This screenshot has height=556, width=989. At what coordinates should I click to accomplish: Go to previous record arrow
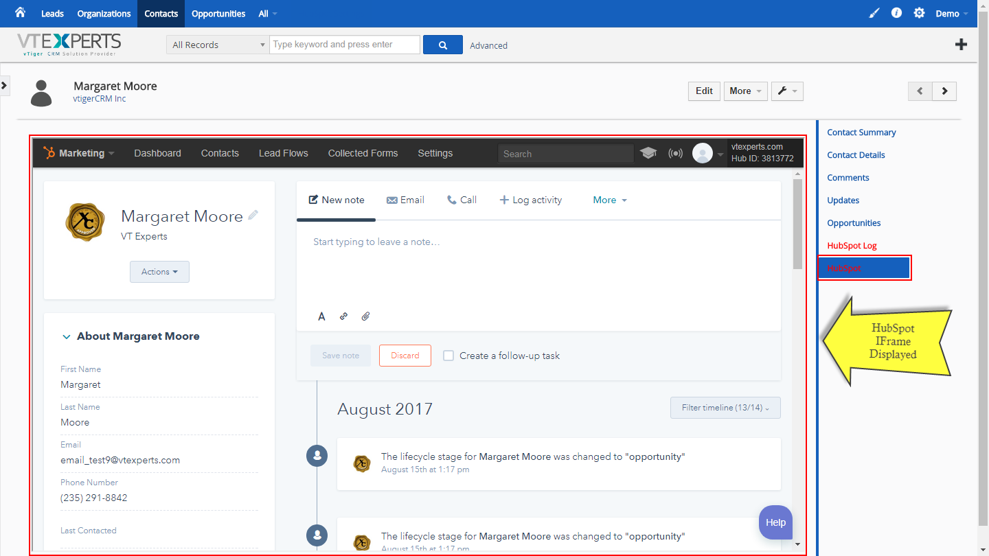(920, 91)
